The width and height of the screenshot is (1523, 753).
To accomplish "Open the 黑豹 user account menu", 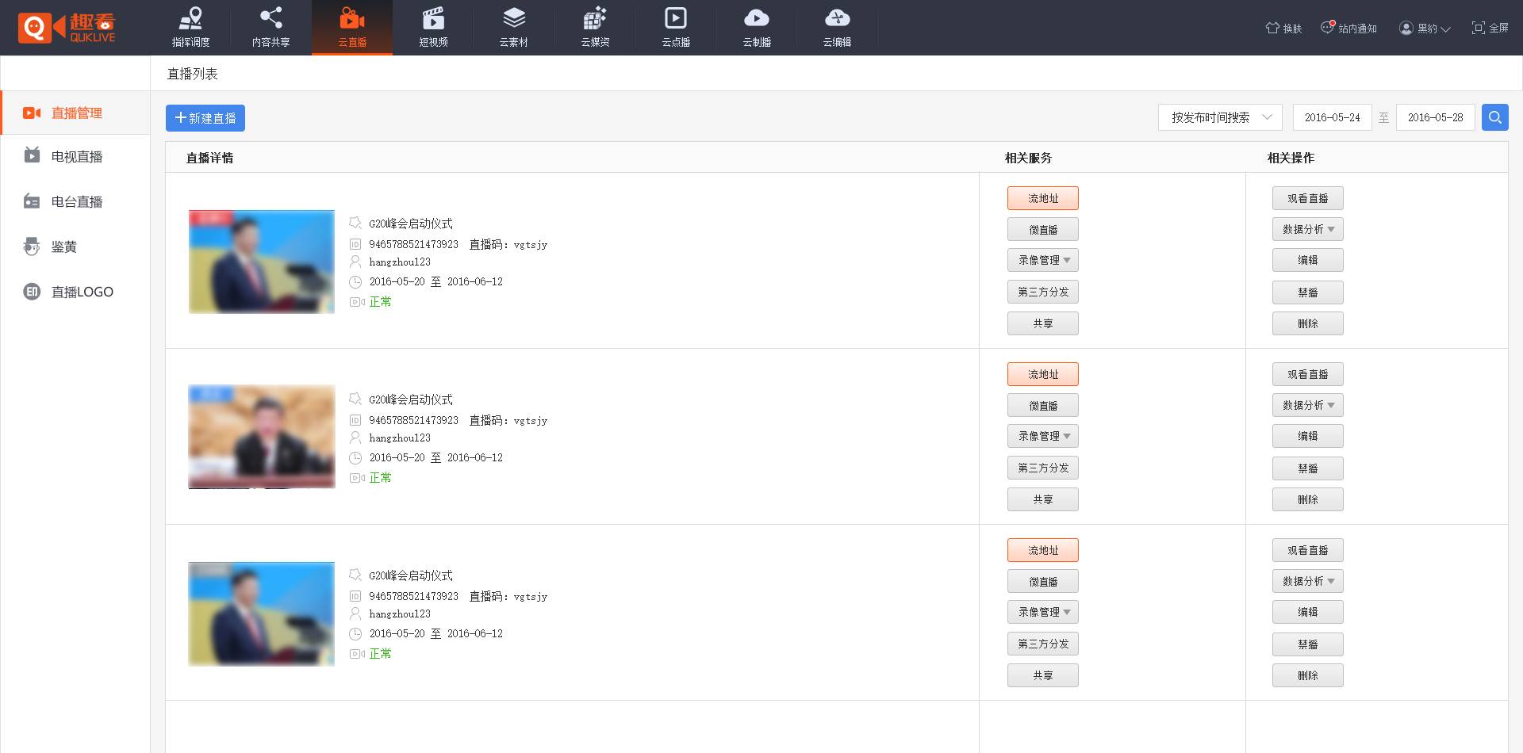I will [1425, 28].
